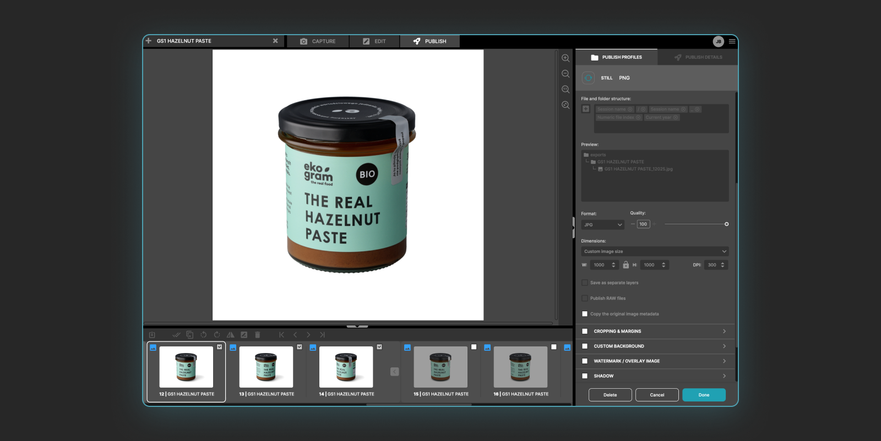This screenshot has height=441, width=881.
Task: Click the Cancel button
Action: (657, 395)
